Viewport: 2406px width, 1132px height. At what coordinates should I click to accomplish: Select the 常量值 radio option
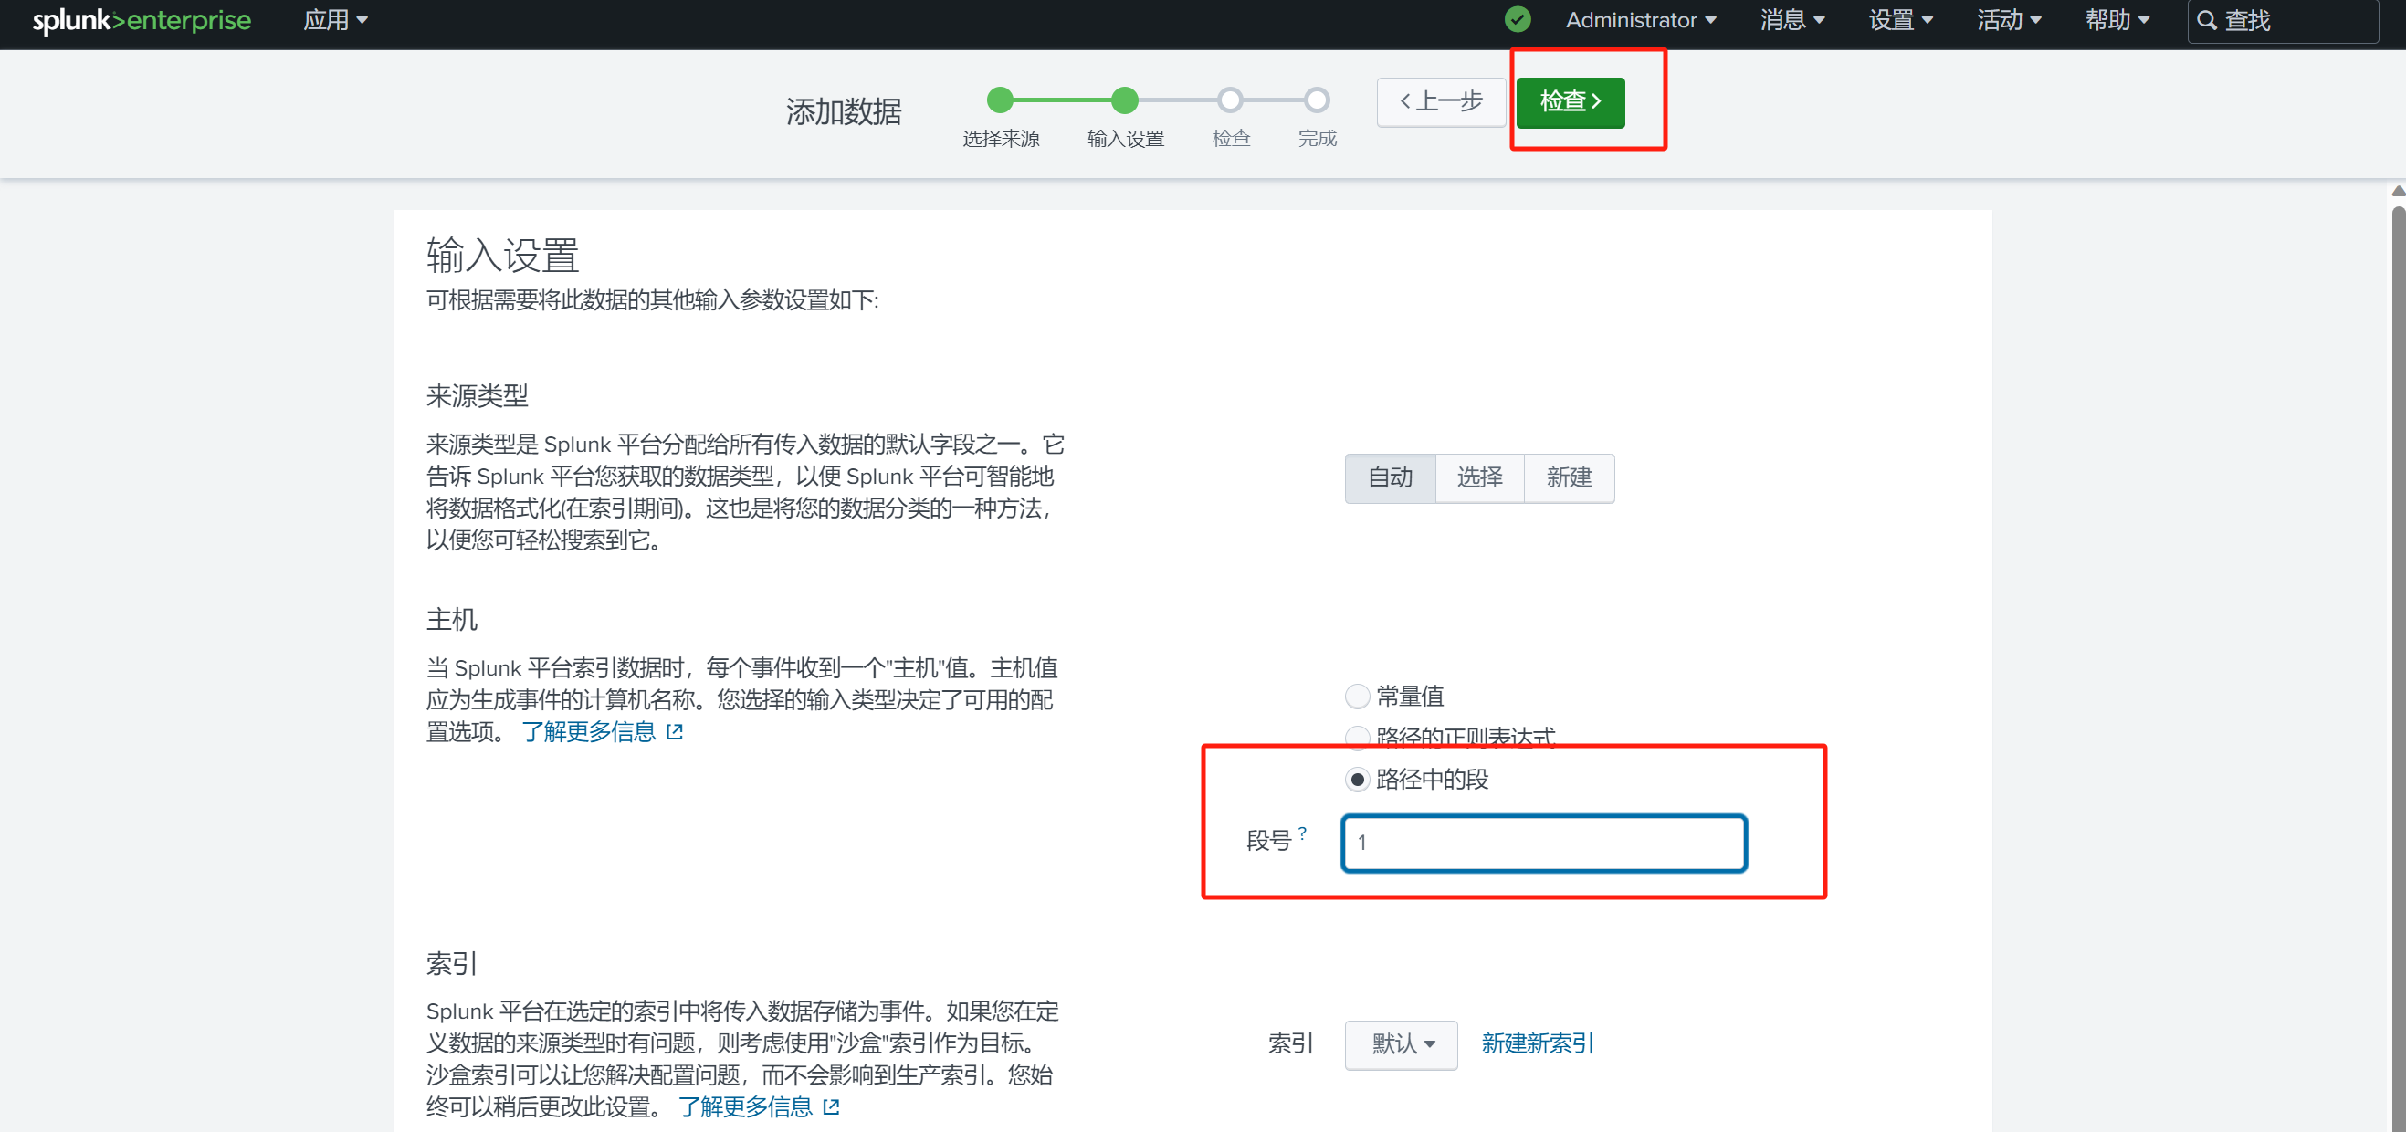[x=1357, y=696]
